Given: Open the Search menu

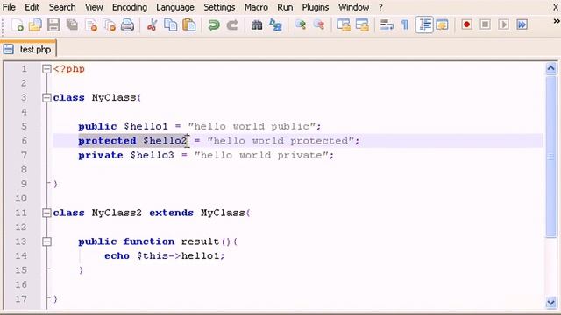Looking at the screenshot, I should click(62, 7).
